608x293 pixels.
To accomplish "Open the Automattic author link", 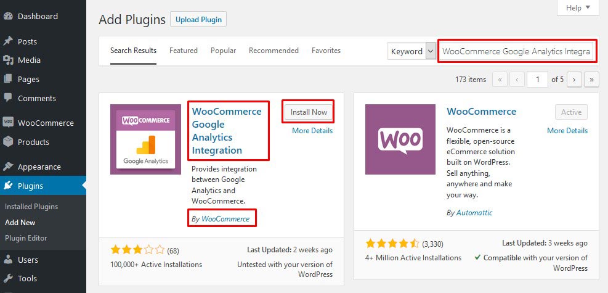I will (x=474, y=213).
